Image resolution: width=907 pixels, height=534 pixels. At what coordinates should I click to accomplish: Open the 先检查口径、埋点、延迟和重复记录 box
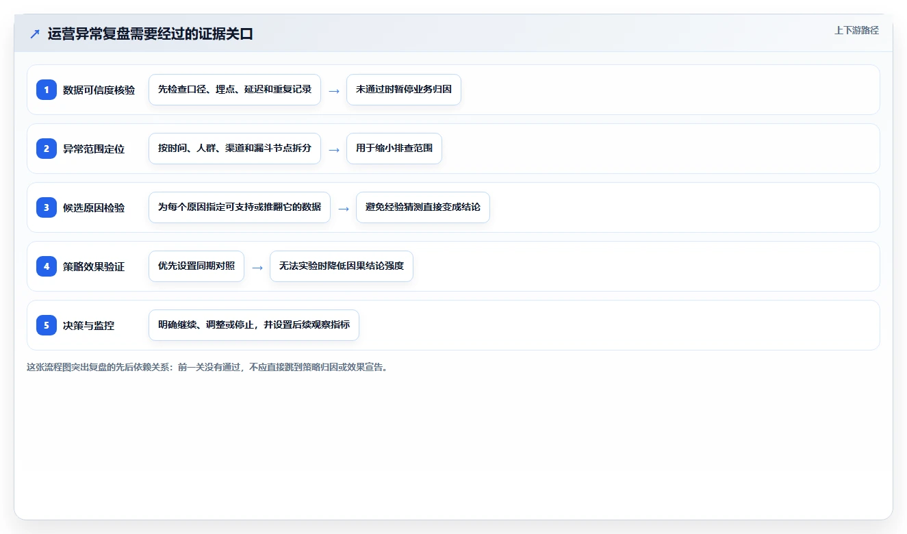coord(235,90)
